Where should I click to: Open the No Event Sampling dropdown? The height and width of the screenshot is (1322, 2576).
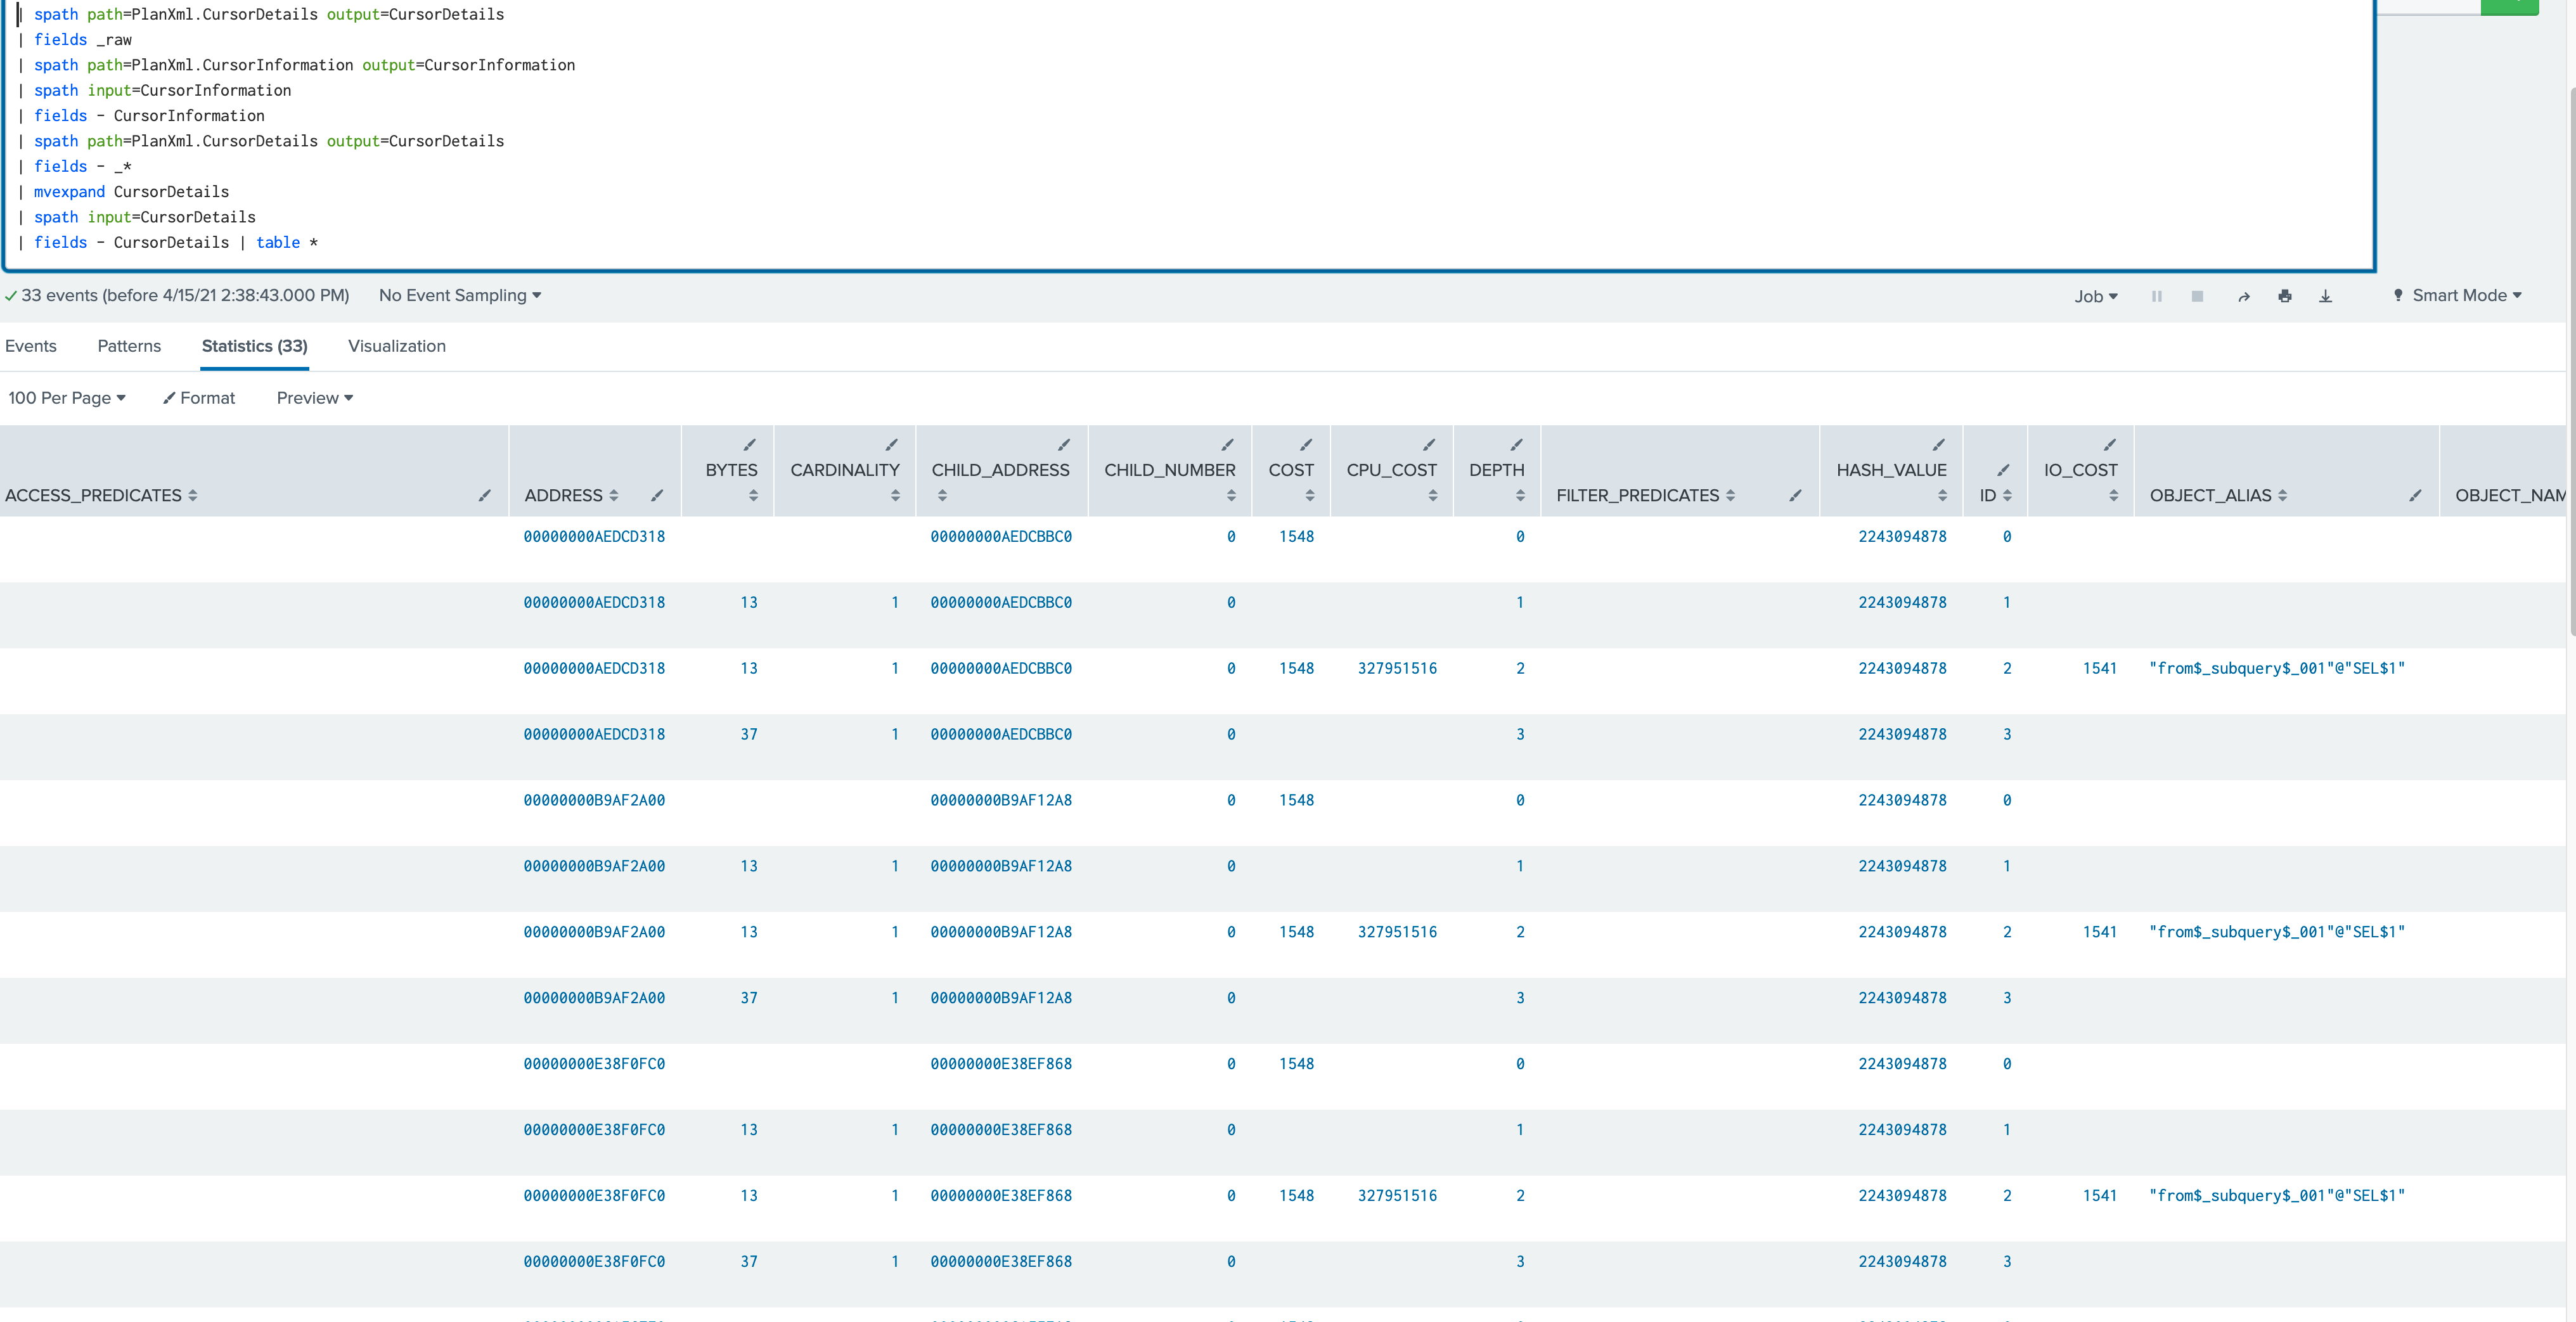(459, 295)
